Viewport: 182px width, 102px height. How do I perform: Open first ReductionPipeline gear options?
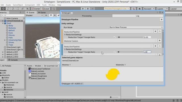tap(156, 31)
